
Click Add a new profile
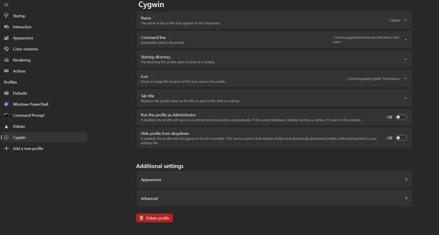(x=44, y=149)
